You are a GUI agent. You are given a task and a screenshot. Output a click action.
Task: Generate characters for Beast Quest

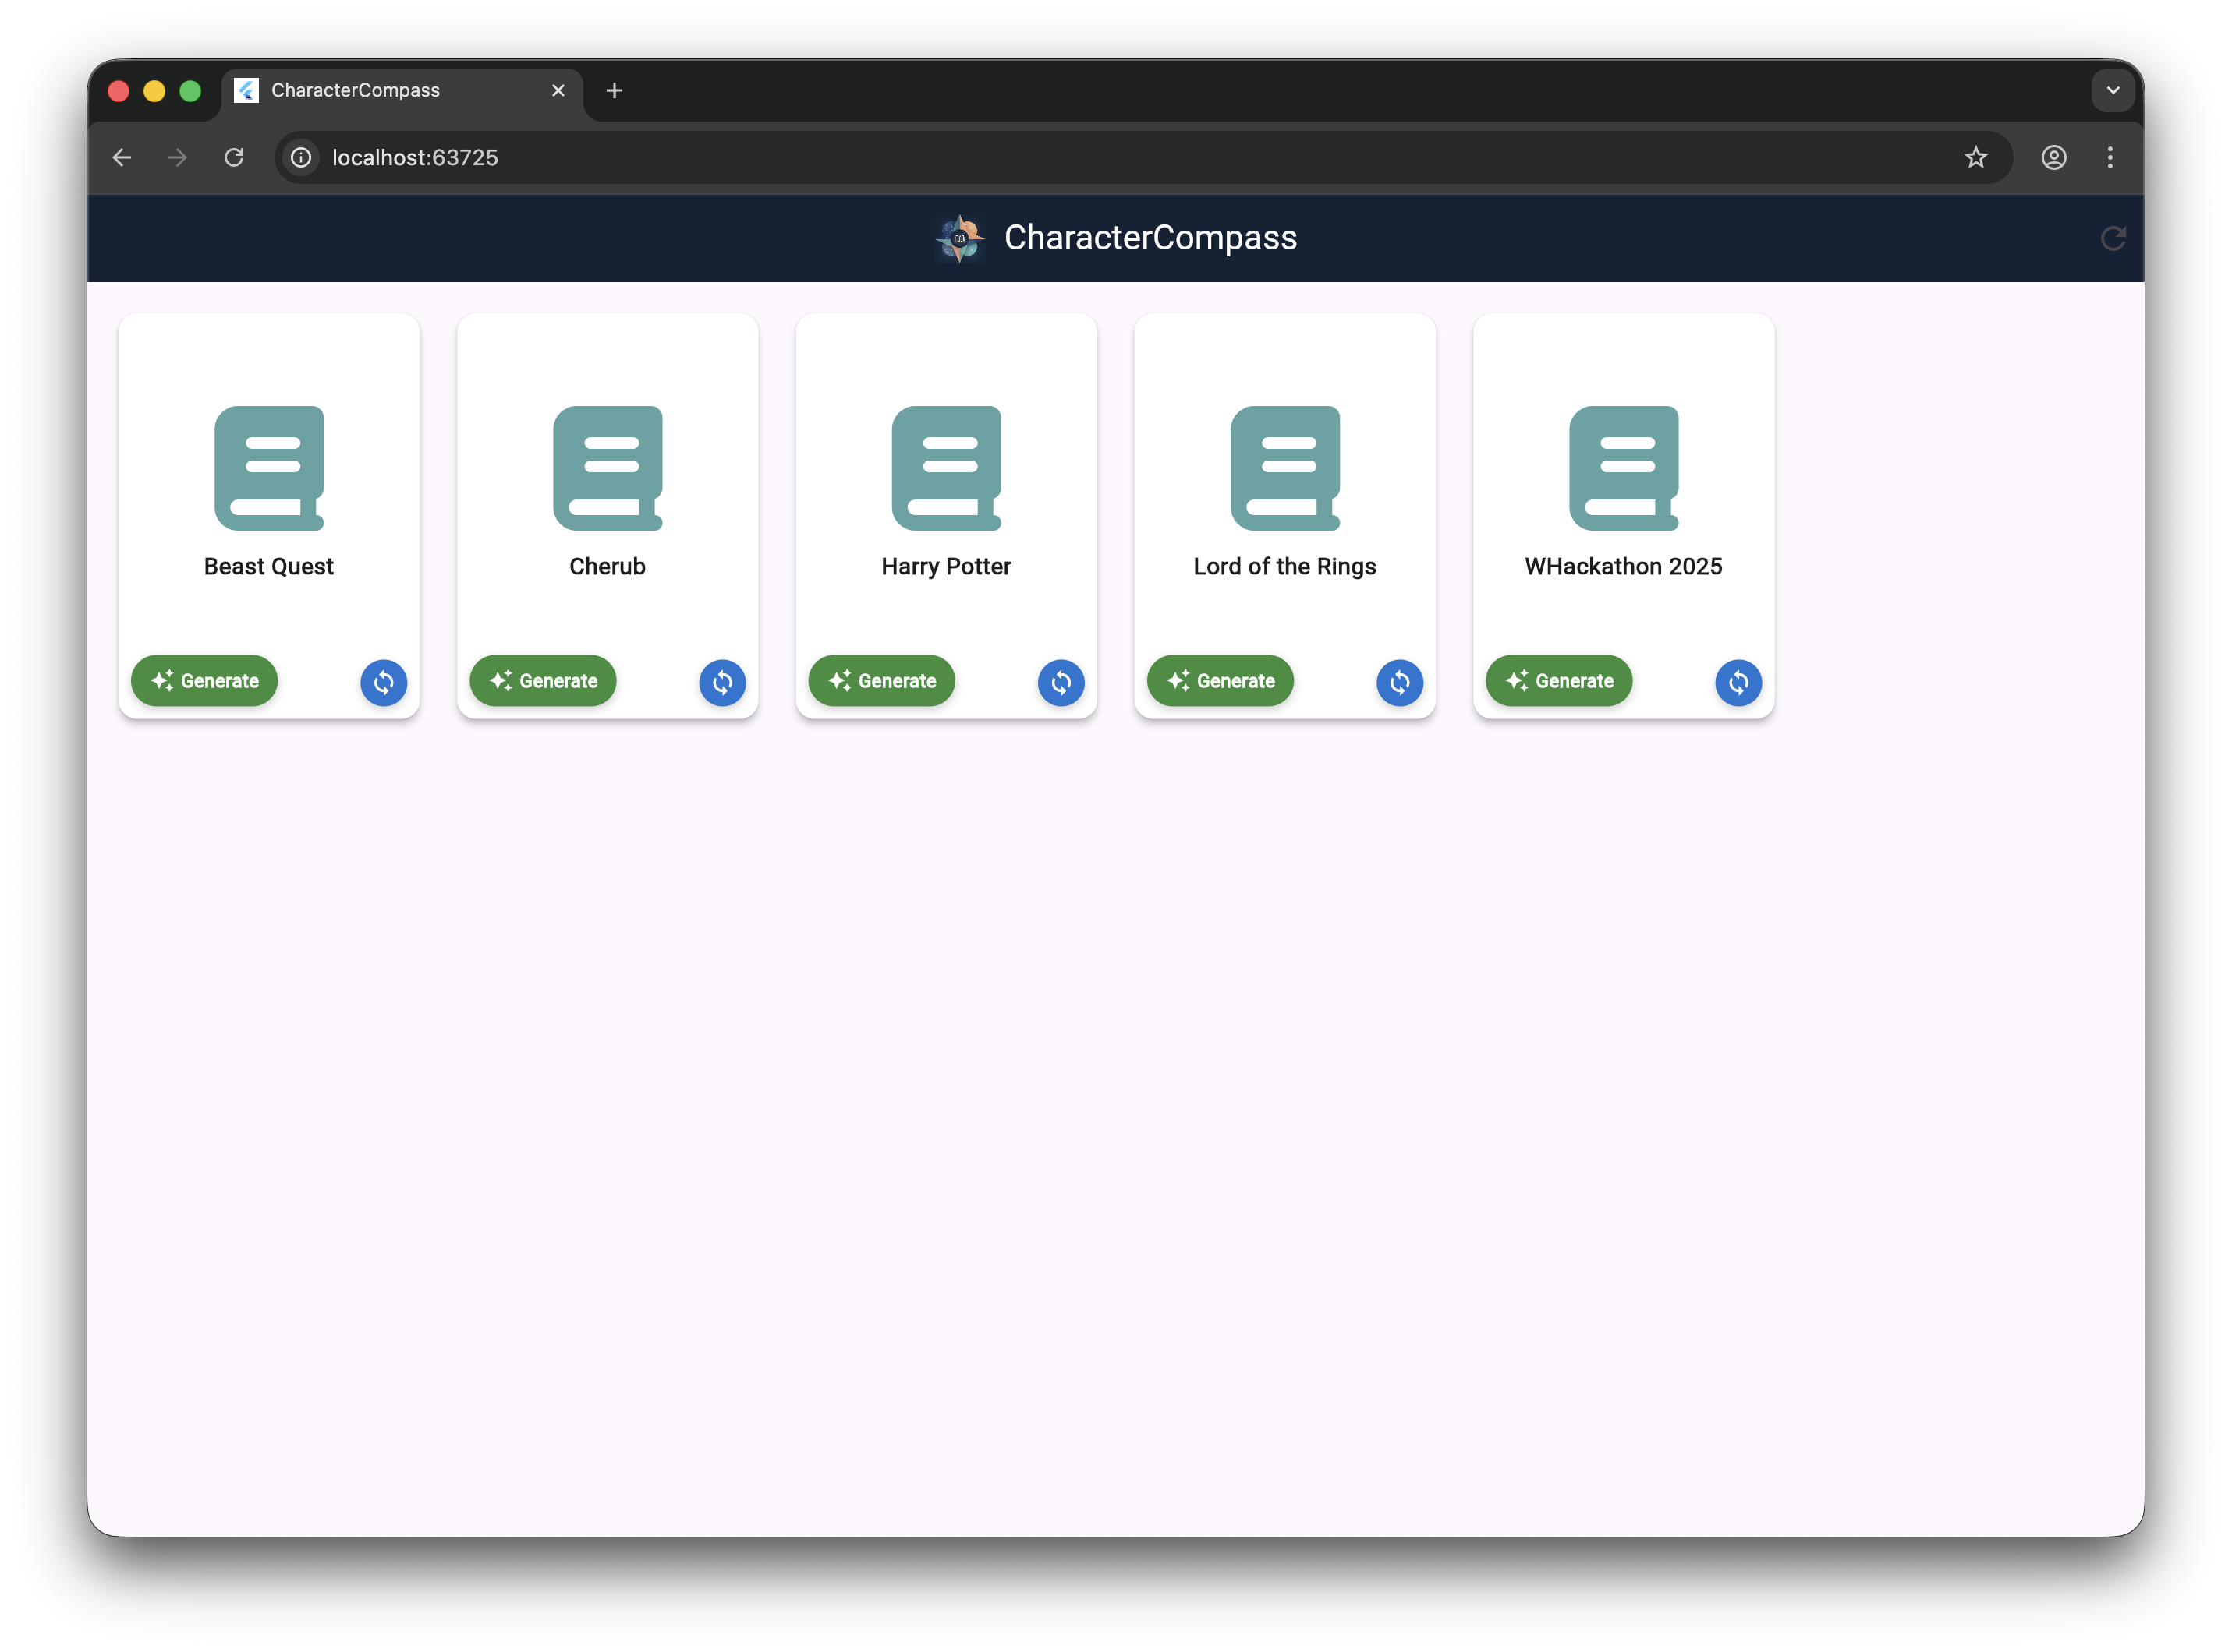204,681
